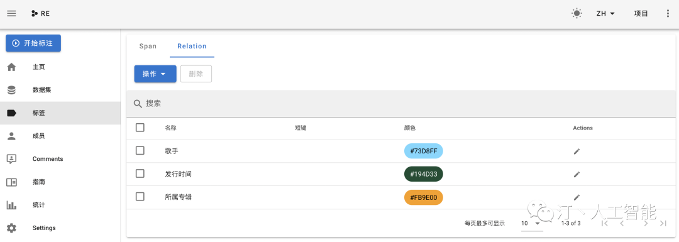Sort by the 颜色 column header
This screenshot has height=242, width=679.
(410, 128)
